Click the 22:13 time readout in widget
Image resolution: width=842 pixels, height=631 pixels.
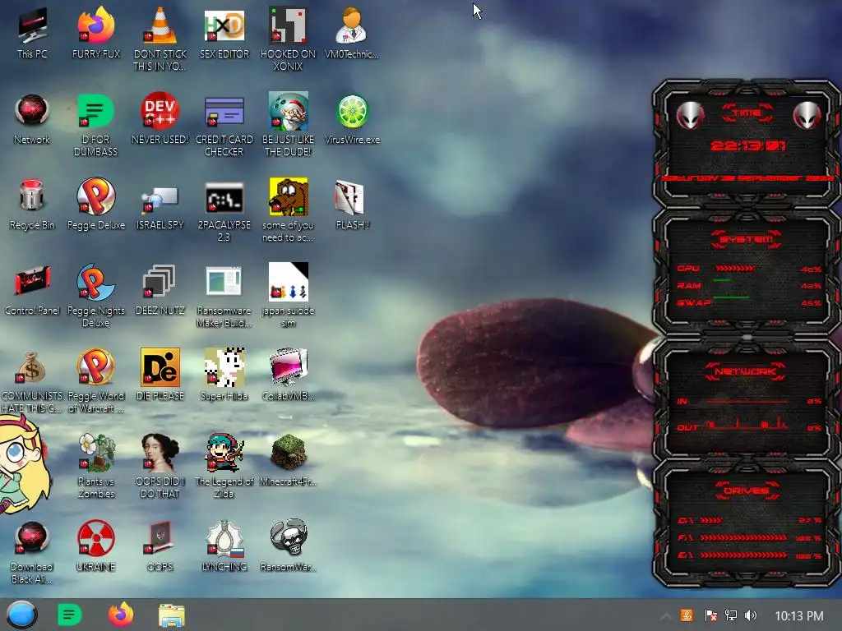coord(747,146)
